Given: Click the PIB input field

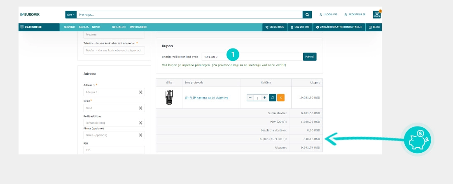Looking at the screenshot, I should click(114, 150).
